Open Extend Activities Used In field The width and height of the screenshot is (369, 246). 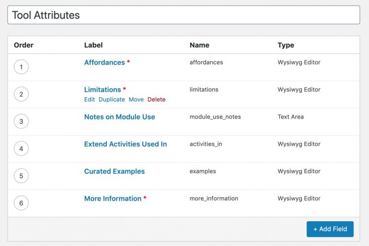pos(125,144)
